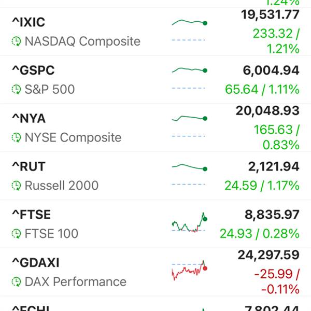Open the ^GSPC sparkline chart

pos(189,78)
